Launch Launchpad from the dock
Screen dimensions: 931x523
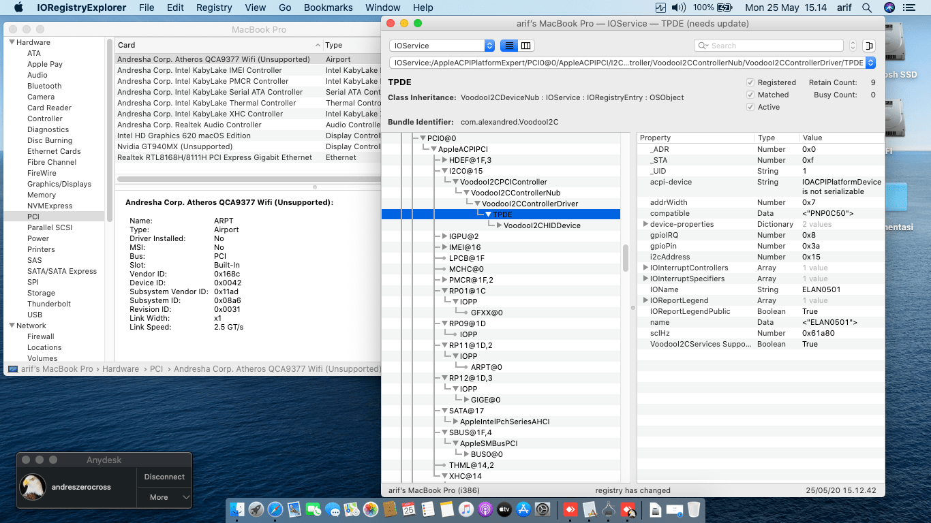[x=256, y=509]
